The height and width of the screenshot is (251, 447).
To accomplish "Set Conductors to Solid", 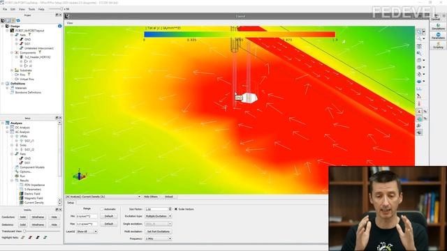I will coord(23,217).
